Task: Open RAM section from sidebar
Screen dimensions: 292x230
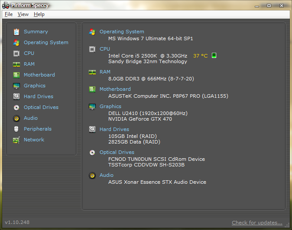Action: pyautogui.click(x=29, y=64)
